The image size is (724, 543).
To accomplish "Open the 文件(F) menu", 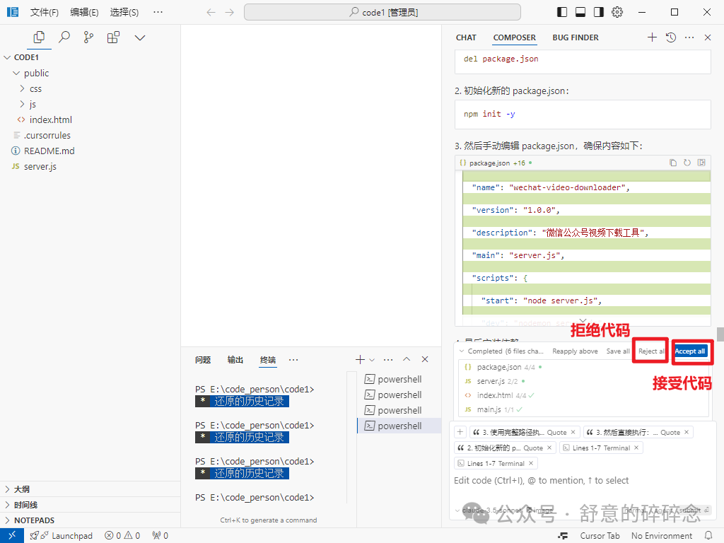I will pos(45,13).
